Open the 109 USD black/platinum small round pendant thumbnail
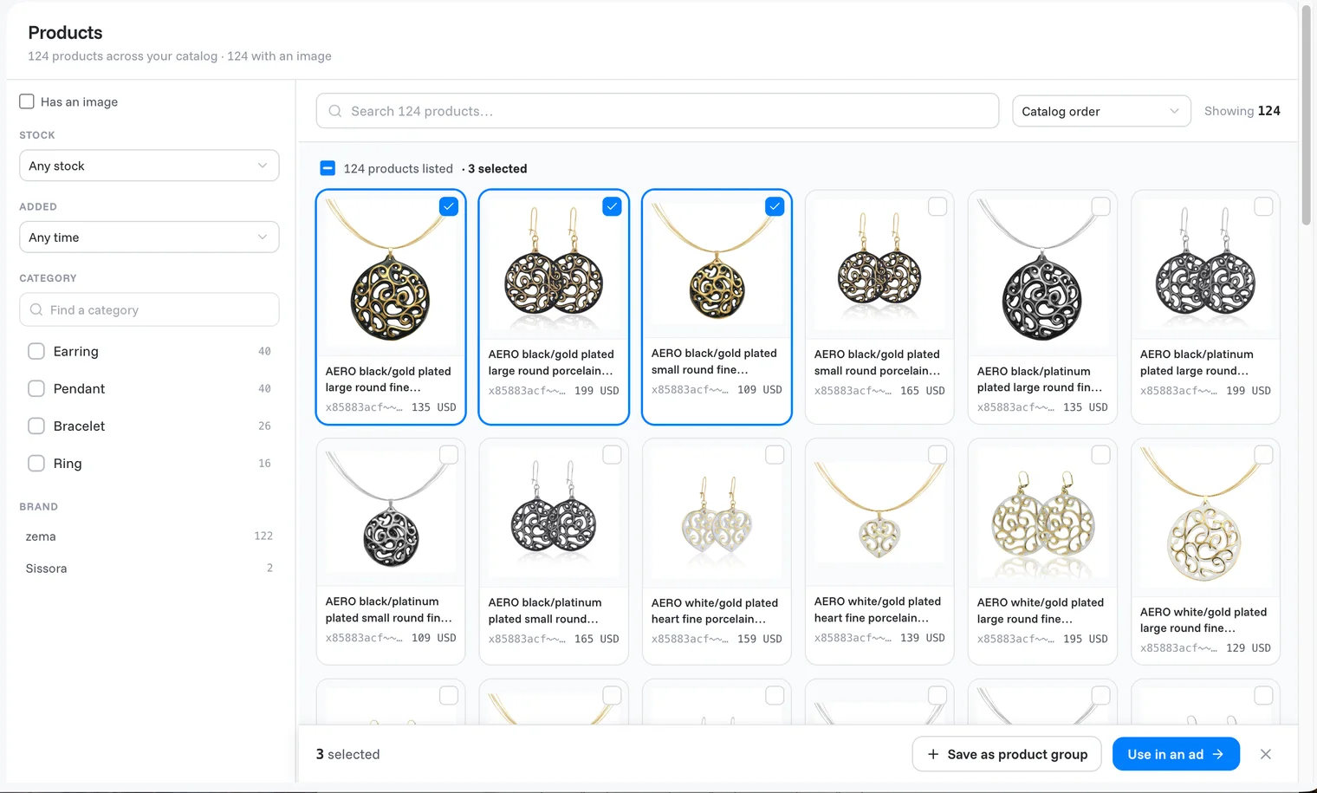The width and height of the screenshot is (1317, 793). point(391,514)
